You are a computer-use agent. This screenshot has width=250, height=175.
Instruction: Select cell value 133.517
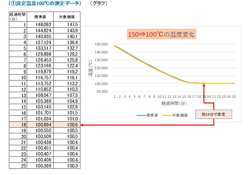[43, 48]
